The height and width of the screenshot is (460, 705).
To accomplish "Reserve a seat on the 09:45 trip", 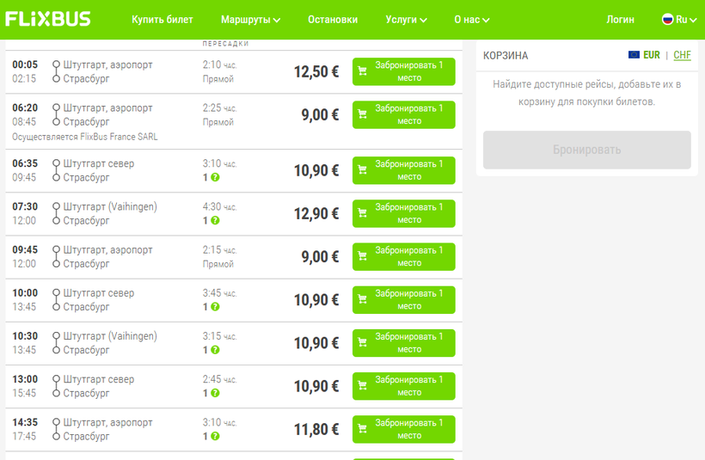I will tap(403, 256).
